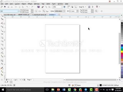This screenshot has height=92, width=123.
Task: Select the Zoom tool in the toolbox
Action: (2, 26)
